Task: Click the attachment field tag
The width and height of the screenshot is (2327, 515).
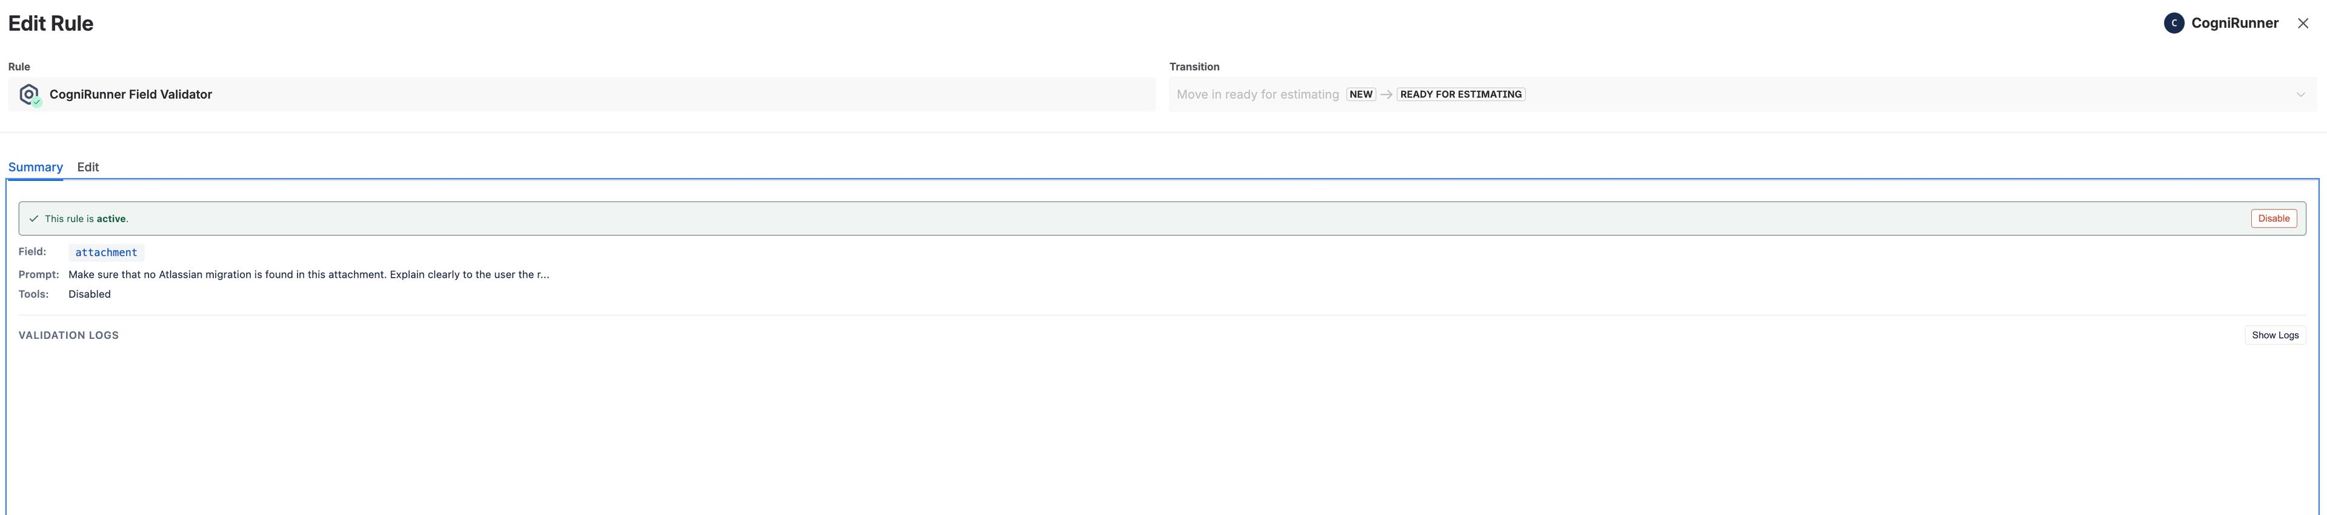Action: (105, 252)
